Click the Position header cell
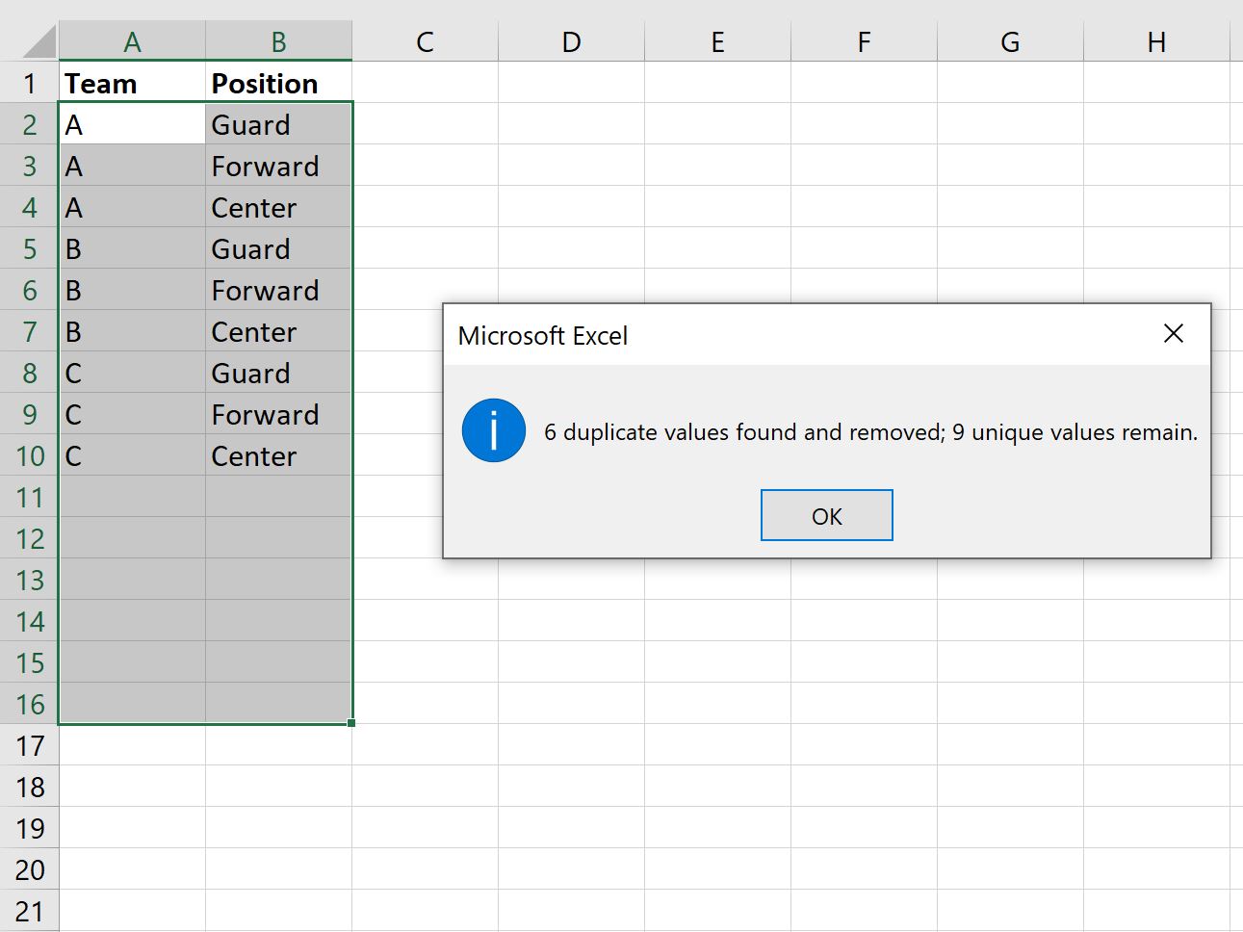Image resolution: width=1243 pixels, height=932 pixels. pyautogui.click(x=278, y=83)
